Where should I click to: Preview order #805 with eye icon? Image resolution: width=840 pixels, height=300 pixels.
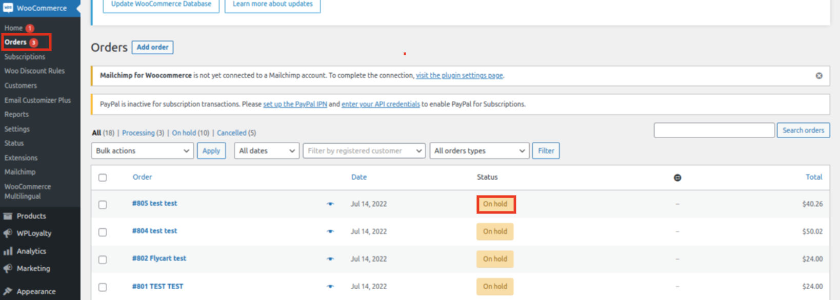click(330, 204)
